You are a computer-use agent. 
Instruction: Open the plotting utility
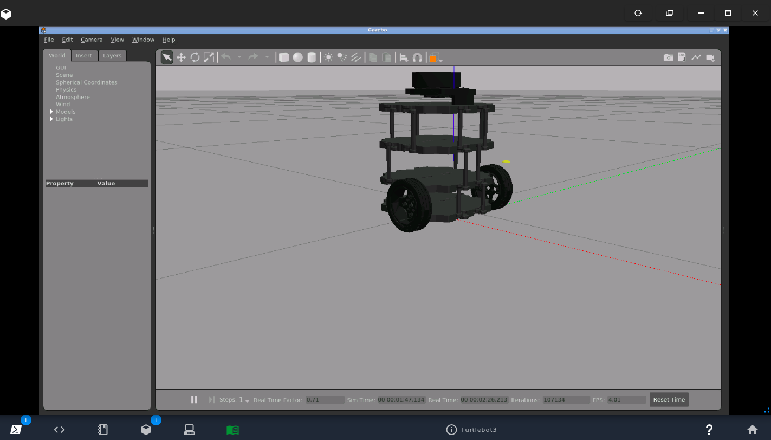[696, 57]
